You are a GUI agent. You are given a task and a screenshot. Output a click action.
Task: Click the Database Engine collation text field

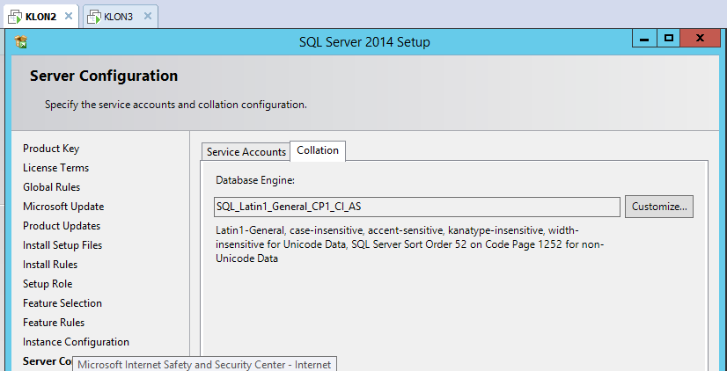tap(417, 207)
